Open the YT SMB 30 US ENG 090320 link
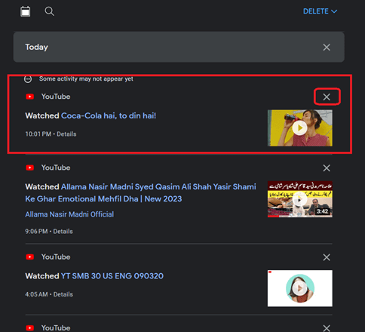The height and width of the screenshot is (332, 365). pyautogui.click(x=112, y=276)
